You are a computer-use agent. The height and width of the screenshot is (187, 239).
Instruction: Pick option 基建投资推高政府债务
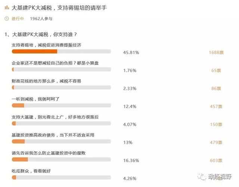coord(53,135)
